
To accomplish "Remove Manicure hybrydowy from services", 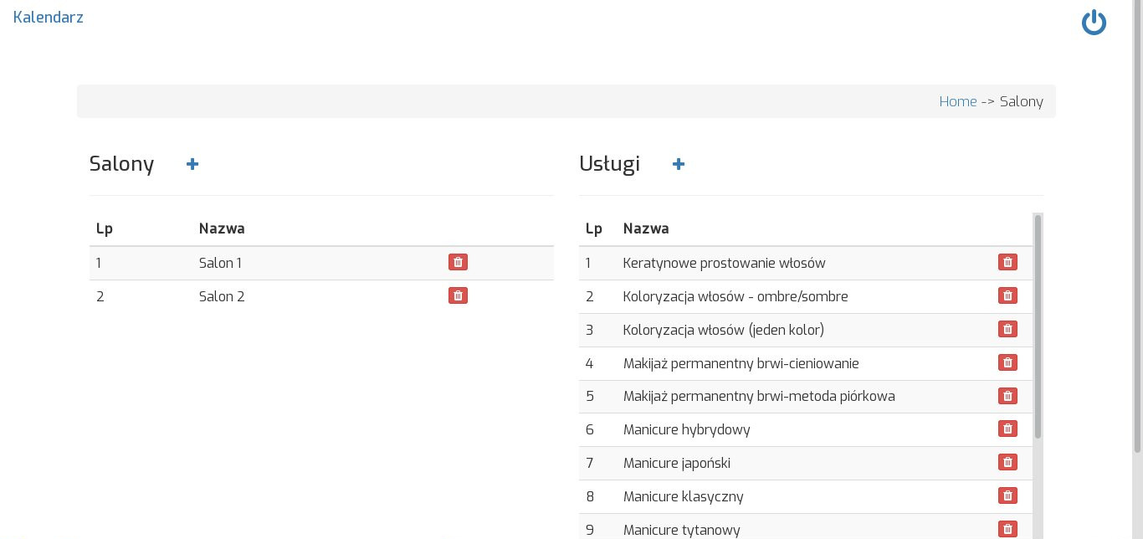I will click(x=1007, y=429).
